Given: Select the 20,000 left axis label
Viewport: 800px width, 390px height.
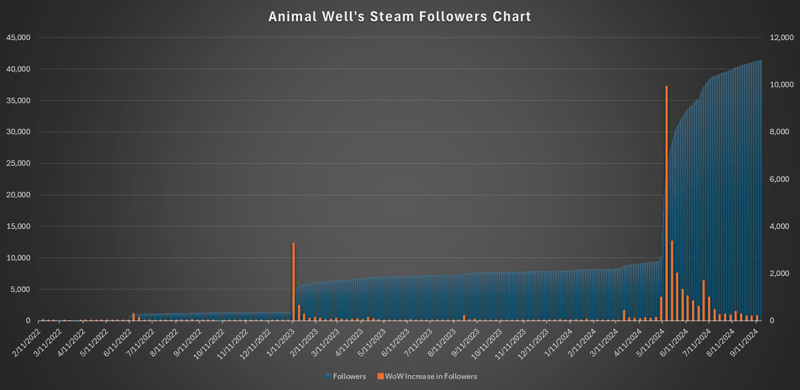Looking at the screenshot, I should click(18, 195).
